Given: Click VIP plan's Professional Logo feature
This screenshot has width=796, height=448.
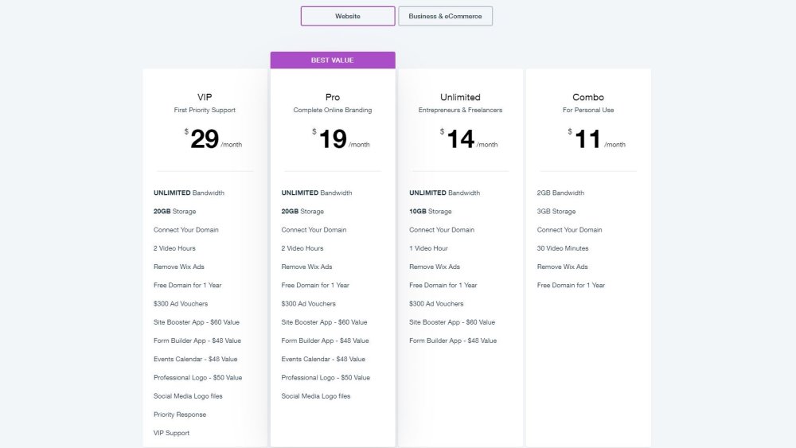Looking at the screenshot, I should [x=198, y=377].
